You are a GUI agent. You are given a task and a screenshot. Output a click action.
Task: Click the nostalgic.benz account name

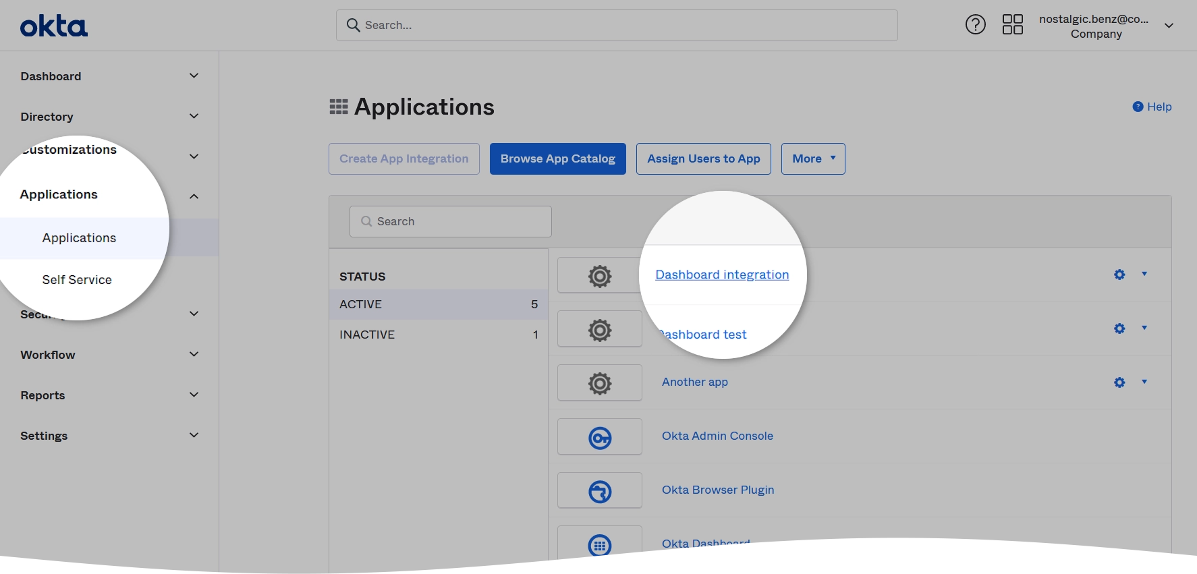coord(1094,19)
